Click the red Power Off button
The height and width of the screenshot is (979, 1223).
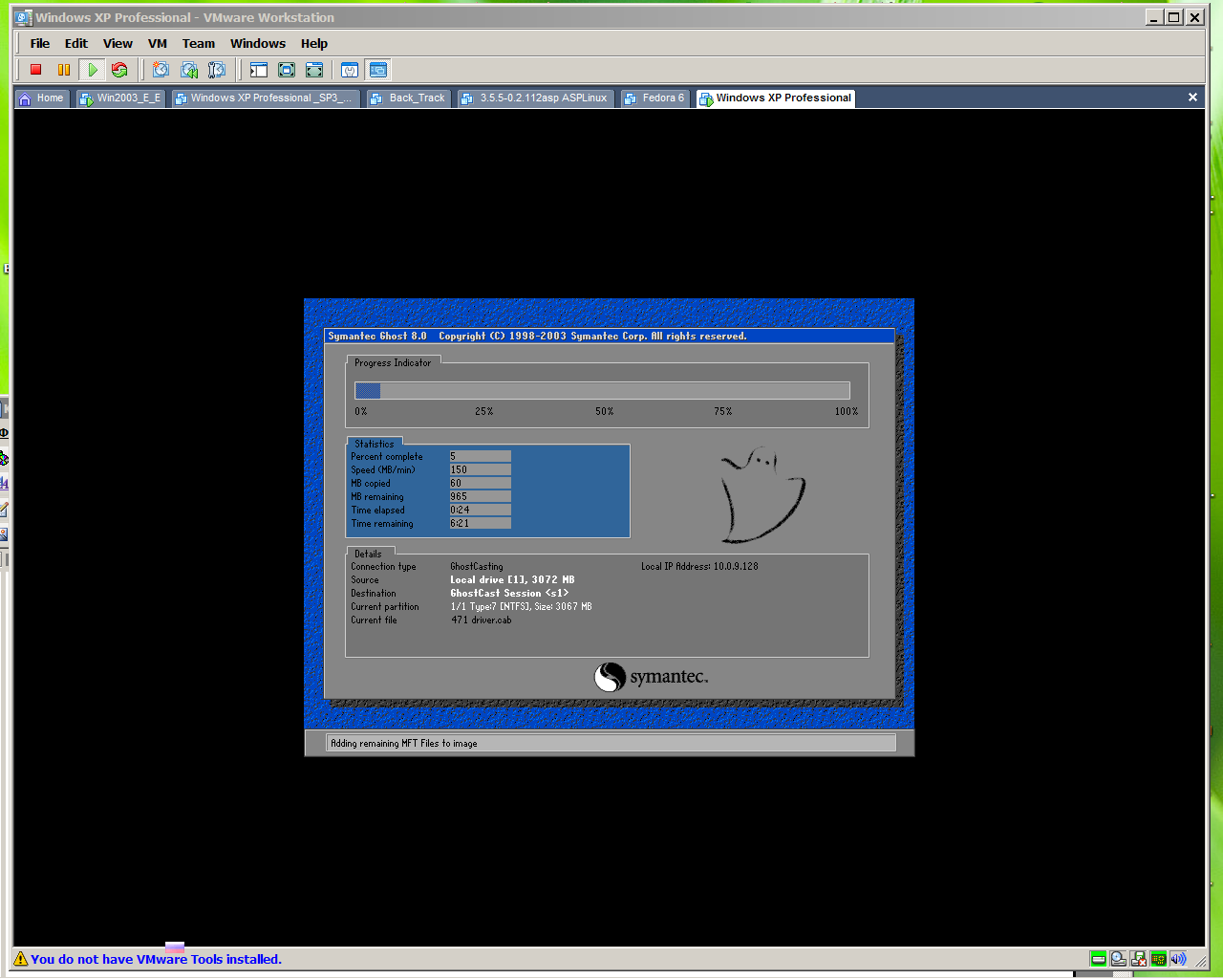point(35,70)
